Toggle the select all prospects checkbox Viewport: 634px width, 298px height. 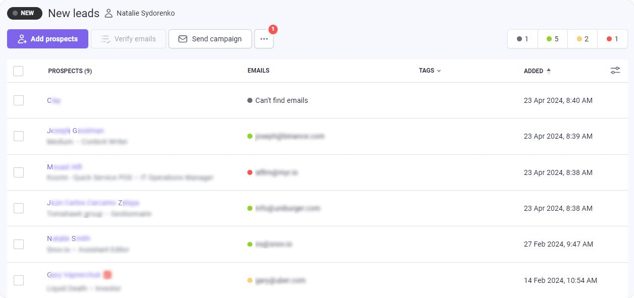18,71
